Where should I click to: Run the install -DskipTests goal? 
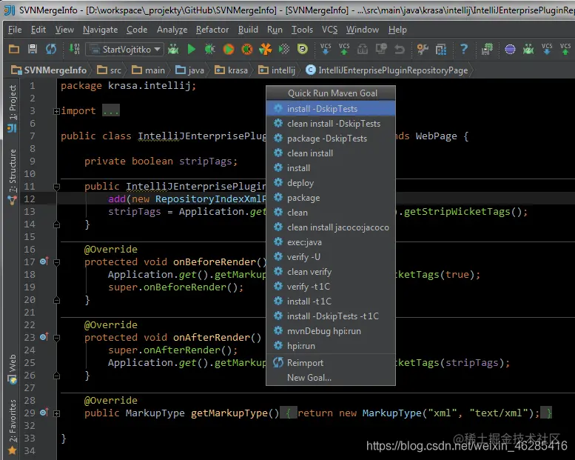(331, 109)
